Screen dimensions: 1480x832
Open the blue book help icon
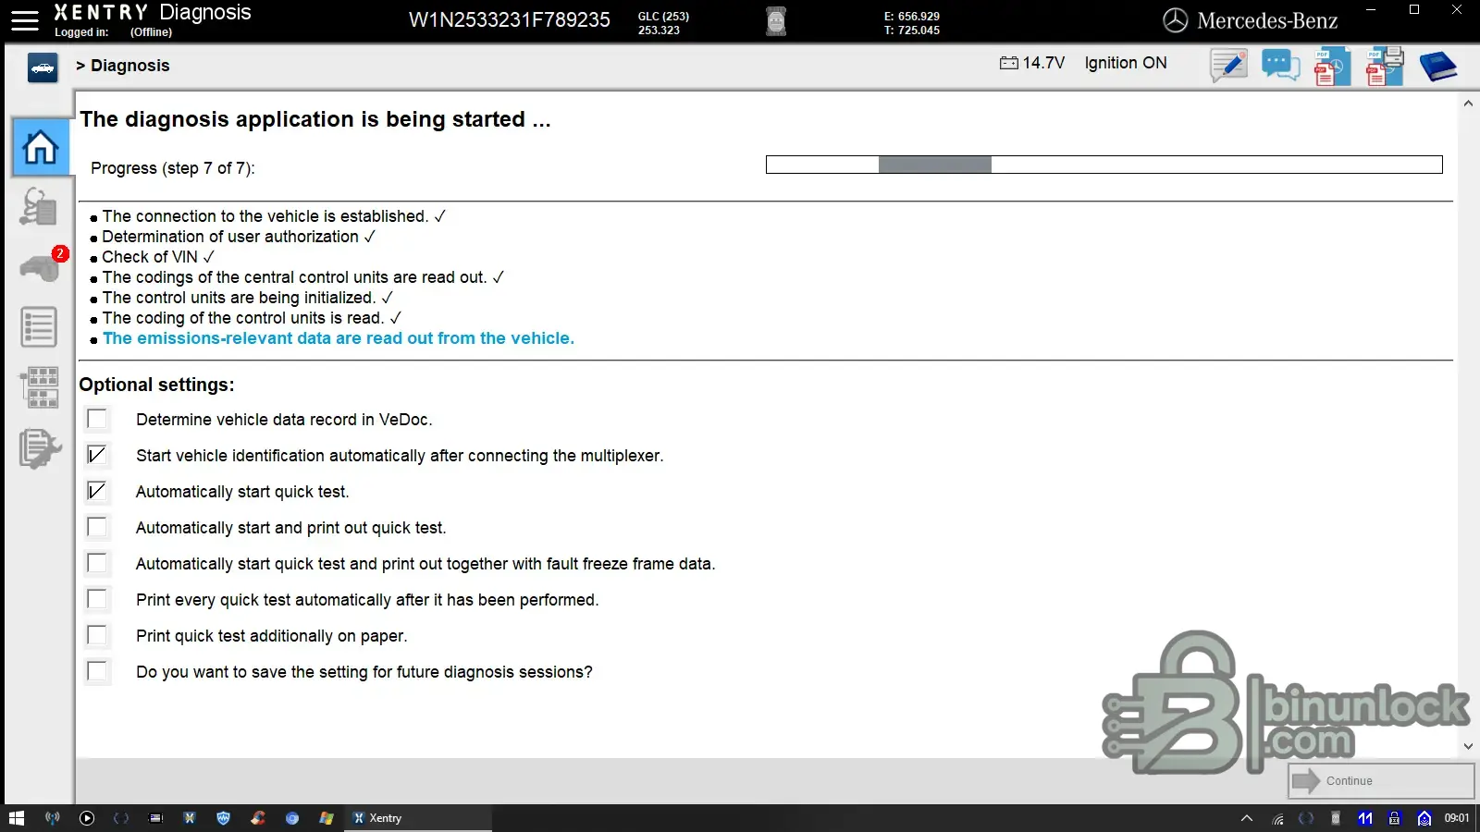tap(1437, 67)
